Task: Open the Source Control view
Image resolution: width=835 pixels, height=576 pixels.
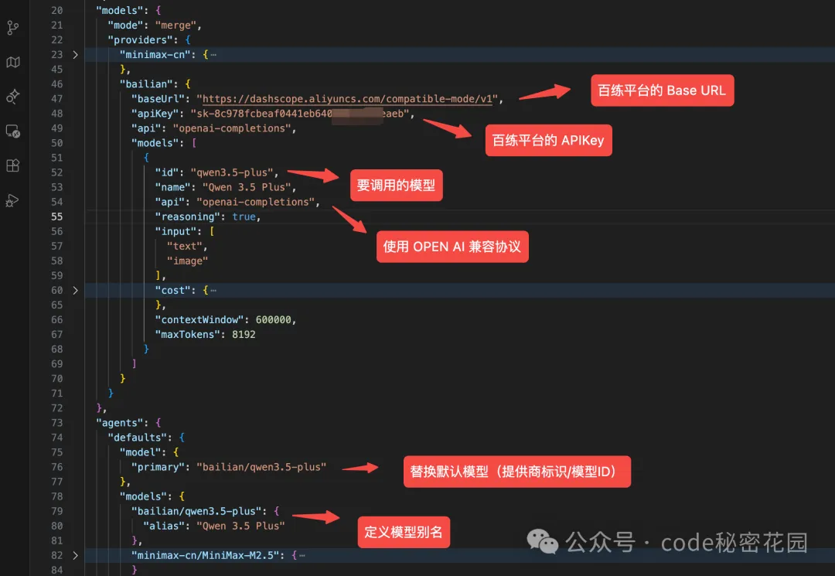Action: coord(13,28)
